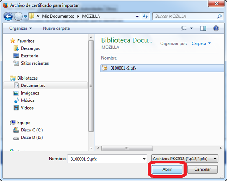227x181 pixels.
Task: Open the Organizar menu
Action: [20, 28]
